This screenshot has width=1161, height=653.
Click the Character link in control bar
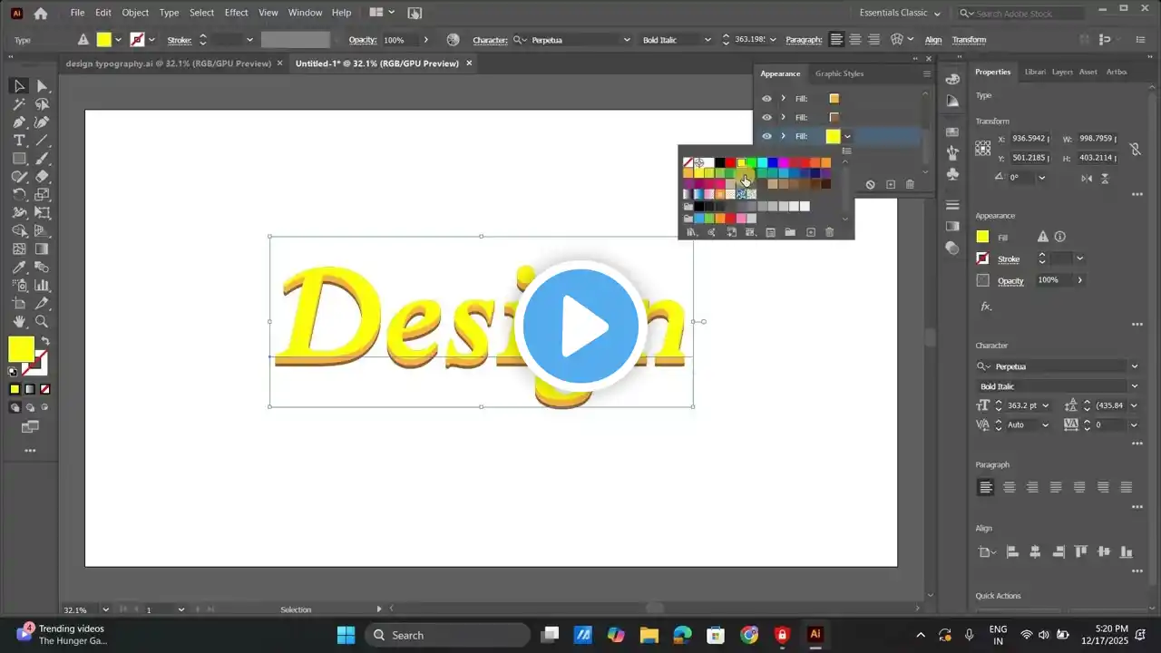click(490, 40)
